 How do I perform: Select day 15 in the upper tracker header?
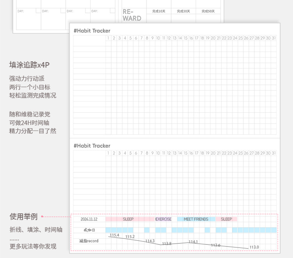click(x=185, y=38)
